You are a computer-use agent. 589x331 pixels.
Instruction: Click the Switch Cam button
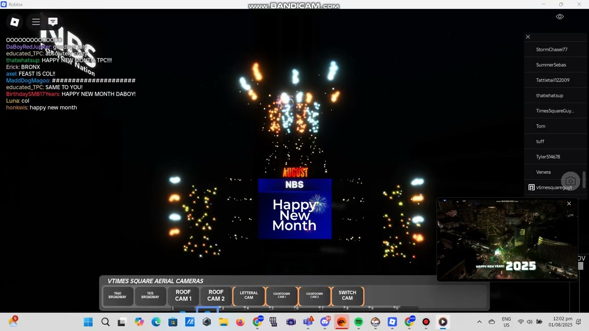347,296
